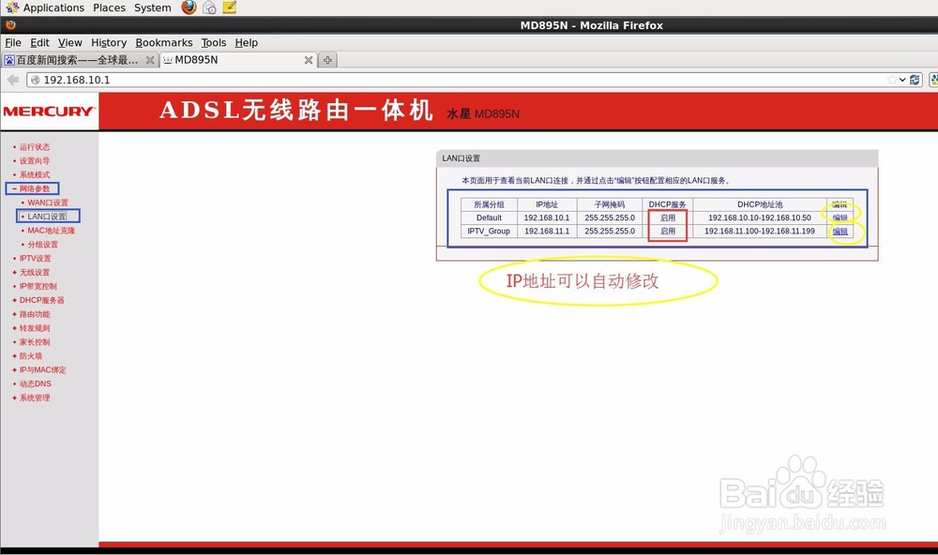Viewport: 938px width, 555px height.
Task: Collapse the 网络参数 section in the sidebar
Action: (x=34, y=187)
